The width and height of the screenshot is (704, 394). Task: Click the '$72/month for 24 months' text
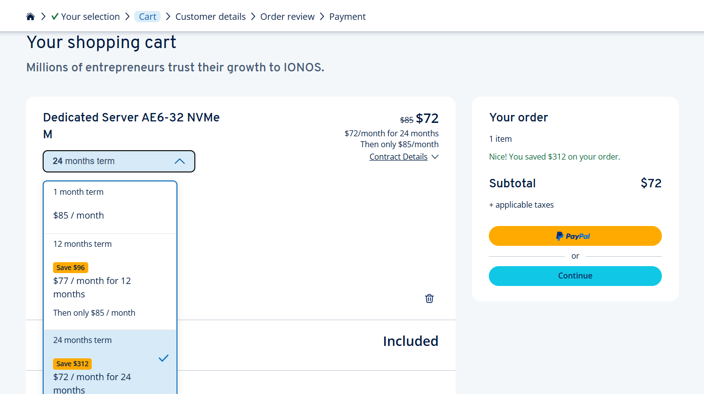392,133
